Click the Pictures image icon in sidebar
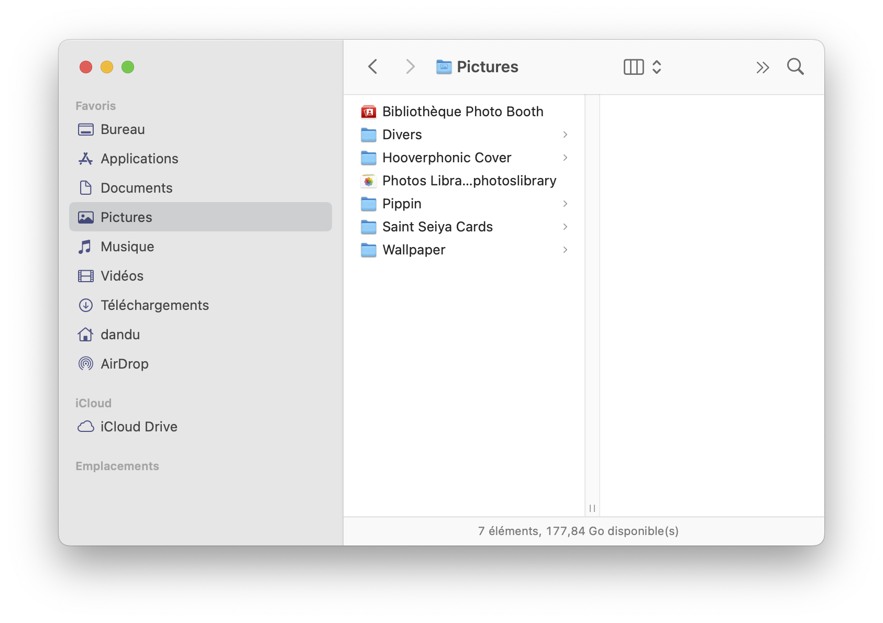 [x=86, y=217]
